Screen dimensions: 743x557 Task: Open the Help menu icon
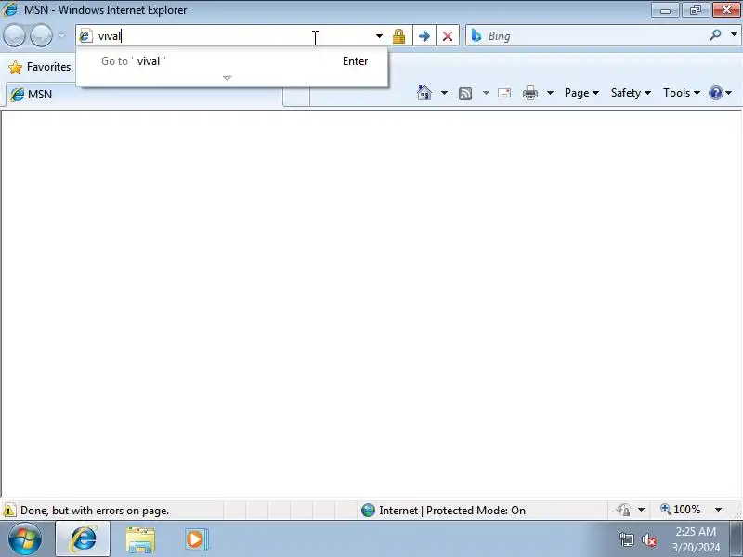coord(720,93)
